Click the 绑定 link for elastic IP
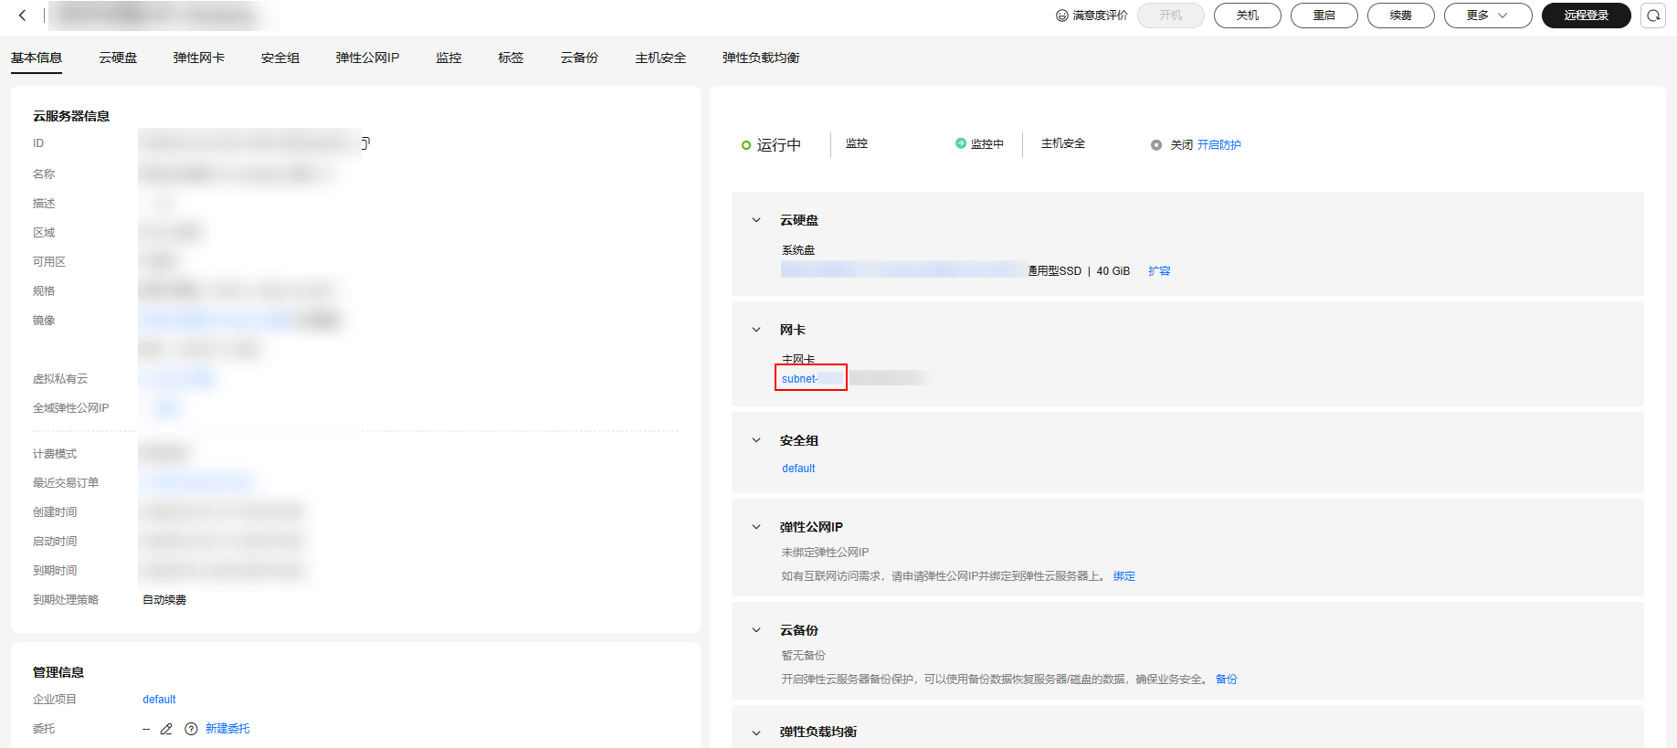 tap(1124, 576)
